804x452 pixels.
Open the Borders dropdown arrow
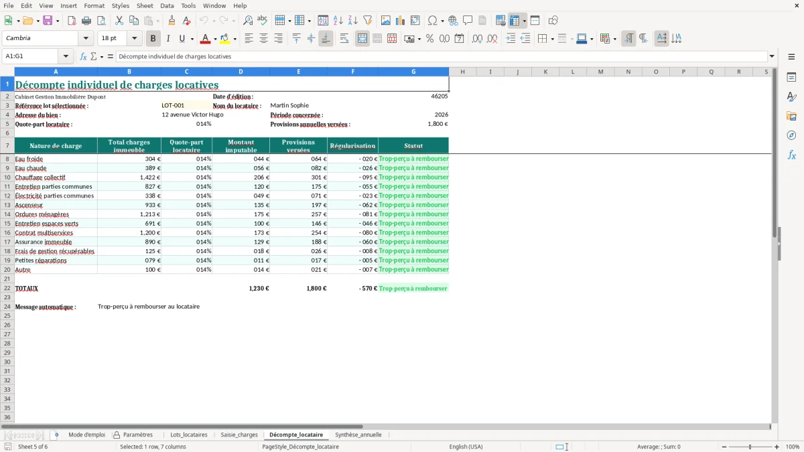pos(552,39)
